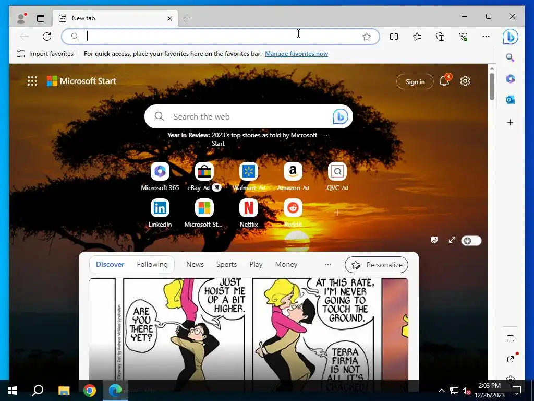Screen dimensions: 534x401
Task: Show hidden system tray icons
Action: pyautogui.click(x=441, y=391)
